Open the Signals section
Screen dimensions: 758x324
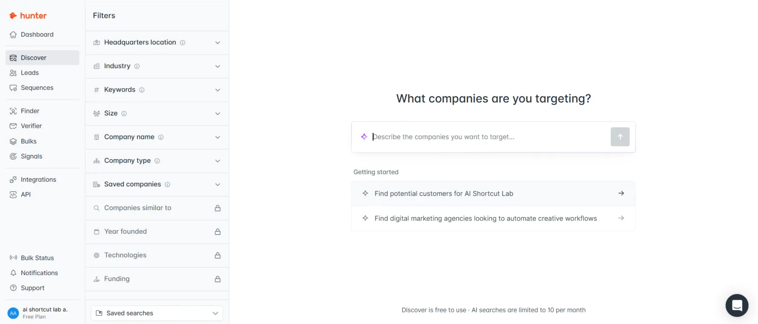click(31, 156)
